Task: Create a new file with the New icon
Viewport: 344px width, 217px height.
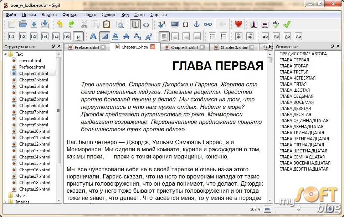Action: click(11, 24)
